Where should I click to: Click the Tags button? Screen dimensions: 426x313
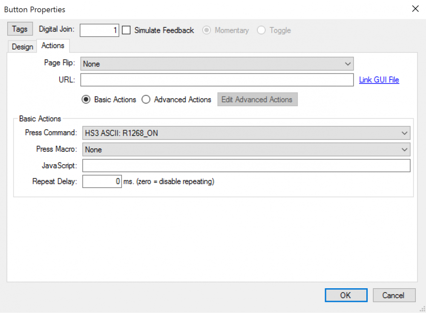20,29
